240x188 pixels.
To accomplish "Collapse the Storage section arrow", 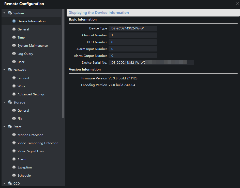I will point(4,102).
